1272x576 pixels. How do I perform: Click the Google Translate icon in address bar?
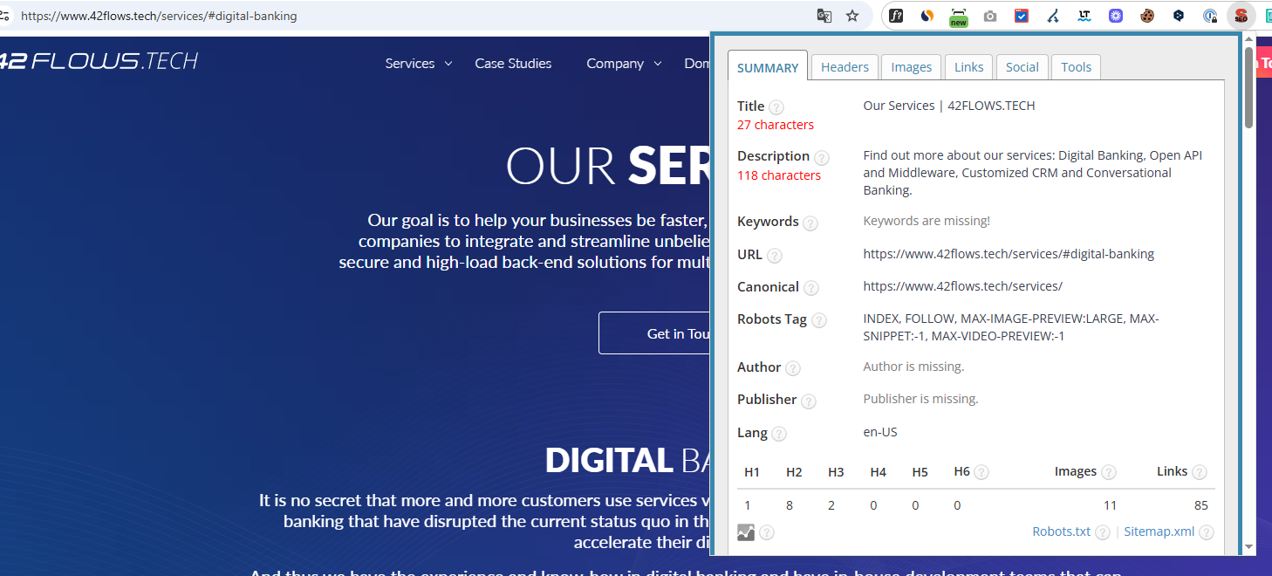coord(824,16)
